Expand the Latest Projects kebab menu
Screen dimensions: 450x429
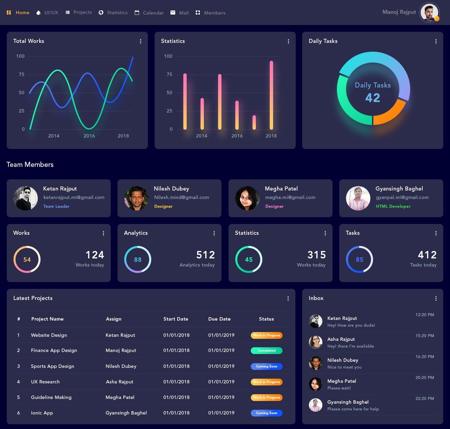pyautogui.click(x=288, y=298)
